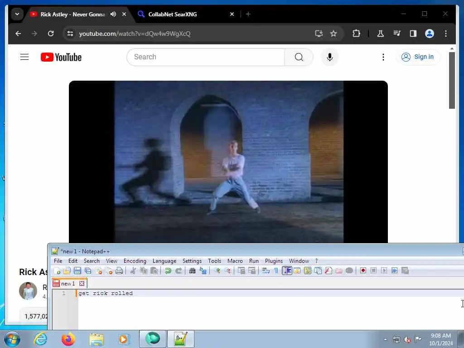The height and width of the screenshot is (348, 464).
Task: Open YouTube settings three-dot menu
Action: (x=383, y=57)
